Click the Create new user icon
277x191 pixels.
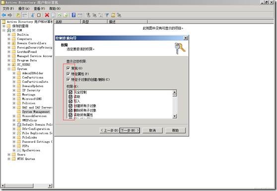(x=88, y=15)
